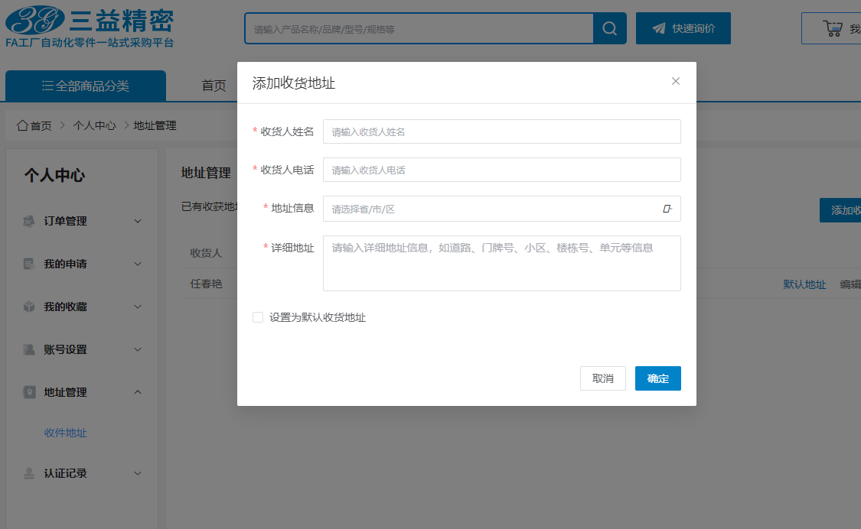This screenshot has height=529, width=861.
Task: Click the 收货人电话 input field
Action: click(502, 170)
